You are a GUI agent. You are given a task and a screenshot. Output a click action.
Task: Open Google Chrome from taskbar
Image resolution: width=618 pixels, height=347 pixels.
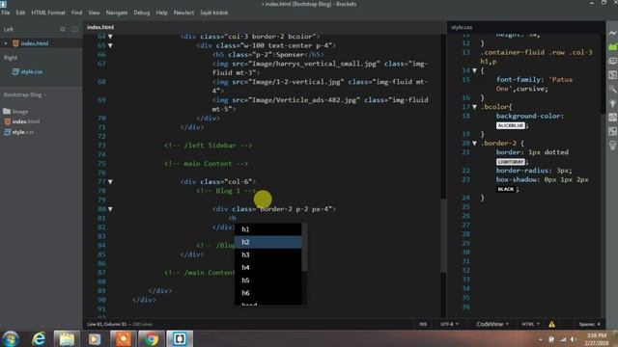tap(151, 338)
